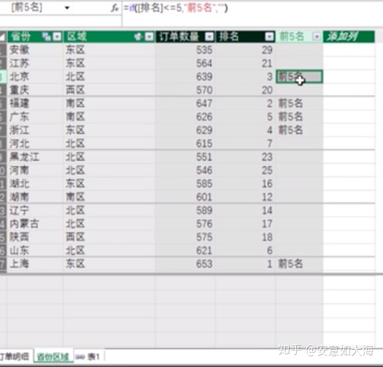Select the cell containing 黑龙江
Image resolution: width=383 pixels, height=367 pixels.
click(x=35, y=157)
